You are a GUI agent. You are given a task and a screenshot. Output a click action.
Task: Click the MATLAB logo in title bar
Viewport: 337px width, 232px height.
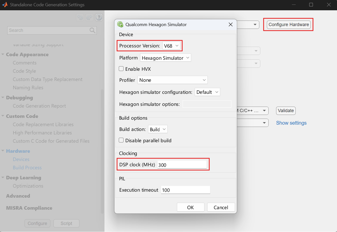coord(5,5)
